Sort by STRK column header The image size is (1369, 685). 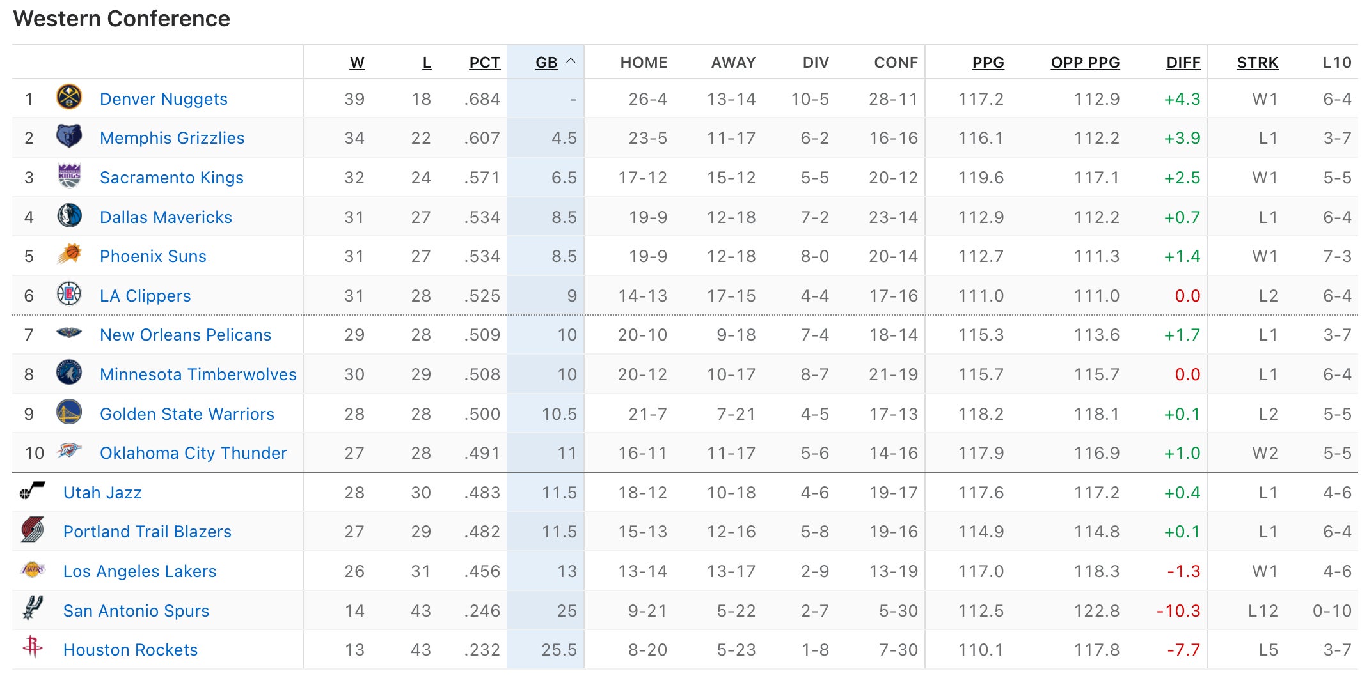point(1257,63)
